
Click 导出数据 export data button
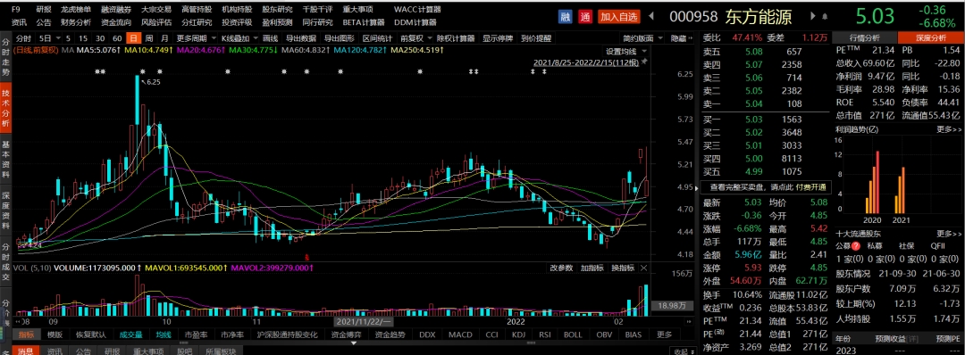302,38
